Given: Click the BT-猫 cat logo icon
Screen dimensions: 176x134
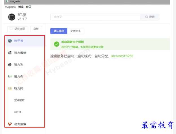Looking at the screenshot, I should [x=12, y=17].
